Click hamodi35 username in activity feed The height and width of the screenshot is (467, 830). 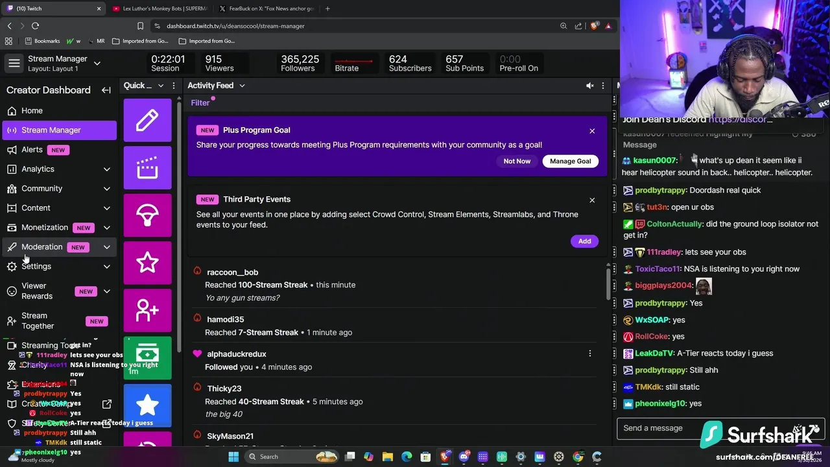(225, 320)
